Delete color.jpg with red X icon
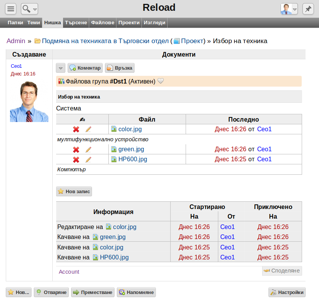 click(x=76, y=129)
